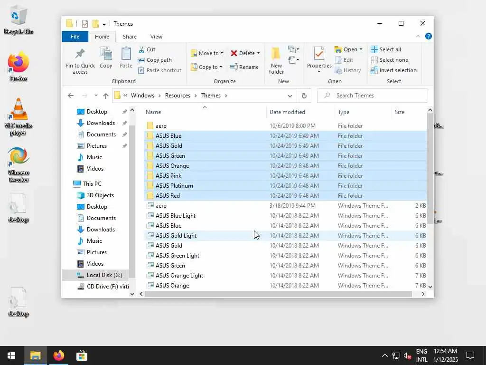Switch to the Home tab
Image resolution: width=486 pixels, height=365 pixels.
[x=102, y=37]
